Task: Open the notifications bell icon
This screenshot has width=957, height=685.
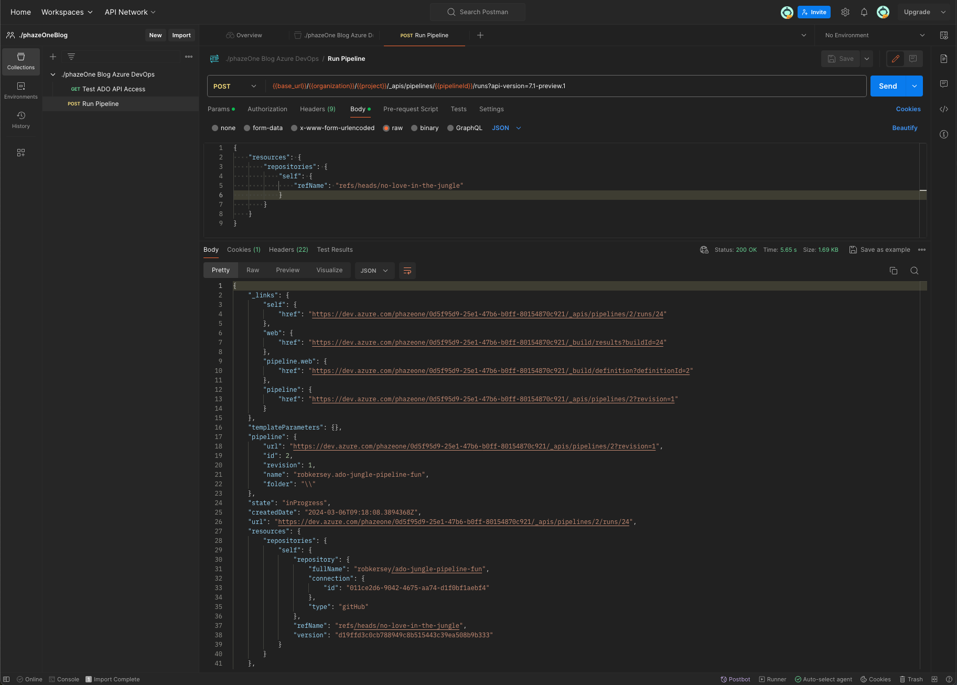Action: [864, 12]
